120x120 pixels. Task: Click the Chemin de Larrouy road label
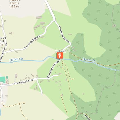[x=3, y=52]
